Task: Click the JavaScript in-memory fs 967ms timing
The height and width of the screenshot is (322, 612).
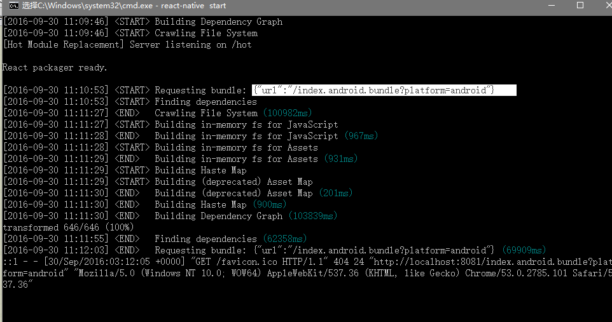Action: point(361,136)
